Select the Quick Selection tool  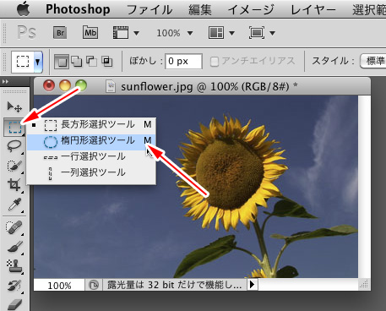14,166
